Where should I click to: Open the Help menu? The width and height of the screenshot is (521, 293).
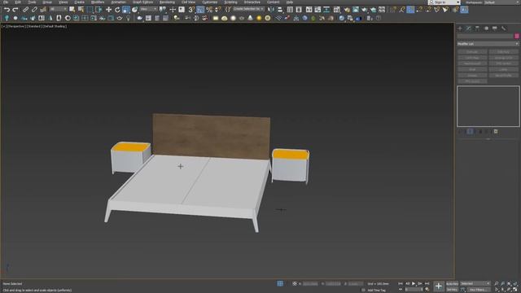(x=290, y=2)
